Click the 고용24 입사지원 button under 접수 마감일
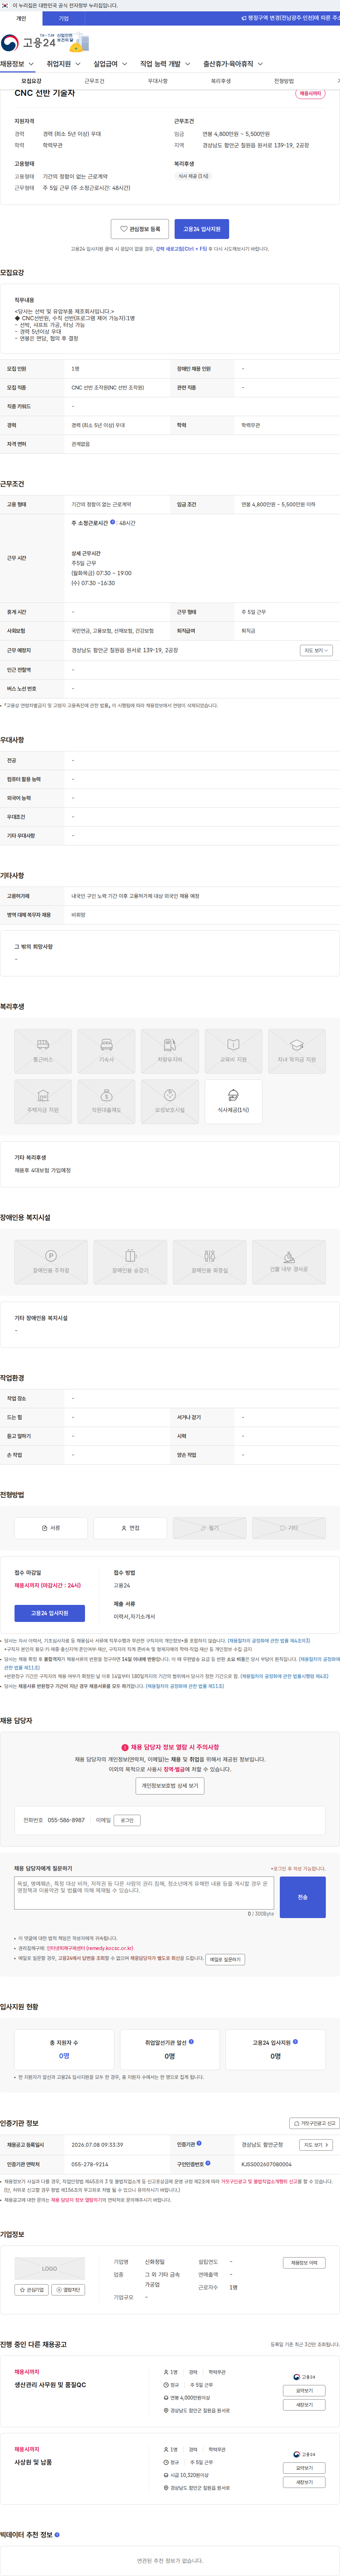 click(x=50, y=1613)
